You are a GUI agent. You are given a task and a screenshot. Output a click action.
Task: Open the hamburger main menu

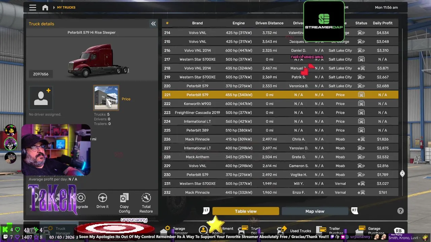[x=33, y=7]
